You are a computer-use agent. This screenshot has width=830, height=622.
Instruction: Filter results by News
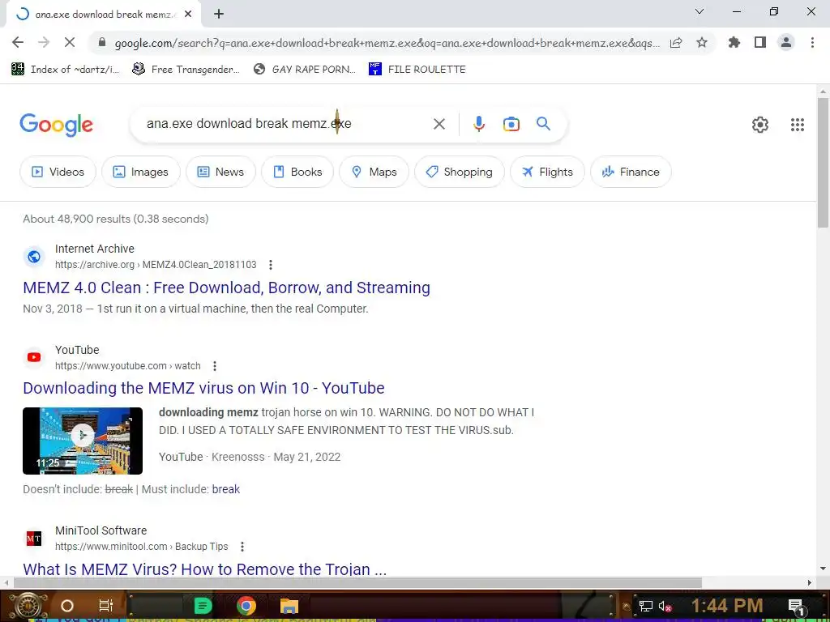(x=220, y=172)
